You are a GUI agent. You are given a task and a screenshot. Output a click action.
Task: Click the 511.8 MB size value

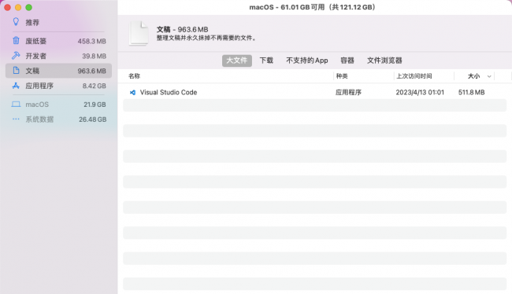[x=472, y=92]
